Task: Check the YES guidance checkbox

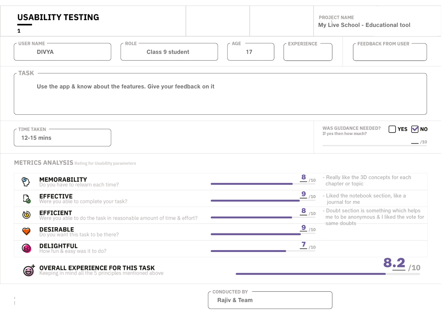Action: point(392,129)
